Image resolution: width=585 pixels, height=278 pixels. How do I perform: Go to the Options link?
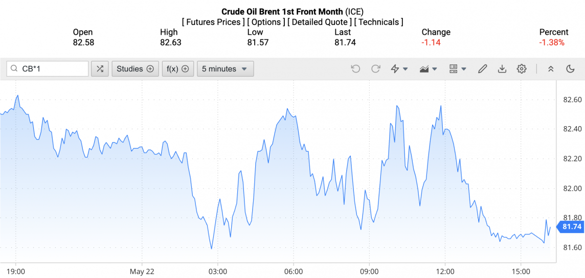pos(266,22)
